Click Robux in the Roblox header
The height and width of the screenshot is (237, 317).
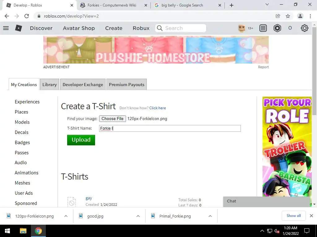coord(141,28)
